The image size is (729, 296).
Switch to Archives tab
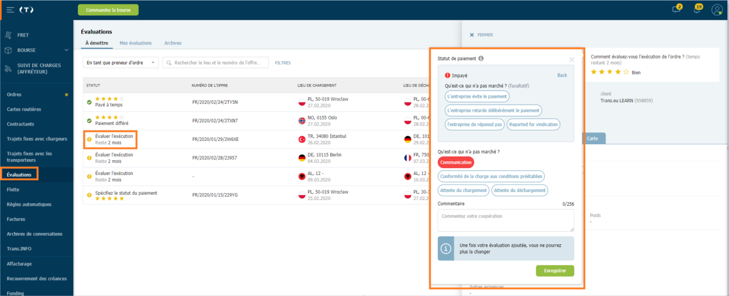click(x=173, y=43)
